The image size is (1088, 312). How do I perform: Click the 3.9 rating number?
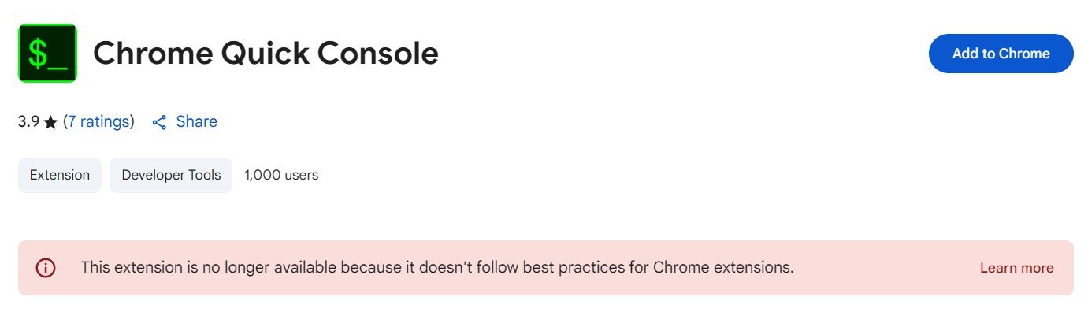pos(28,122)
